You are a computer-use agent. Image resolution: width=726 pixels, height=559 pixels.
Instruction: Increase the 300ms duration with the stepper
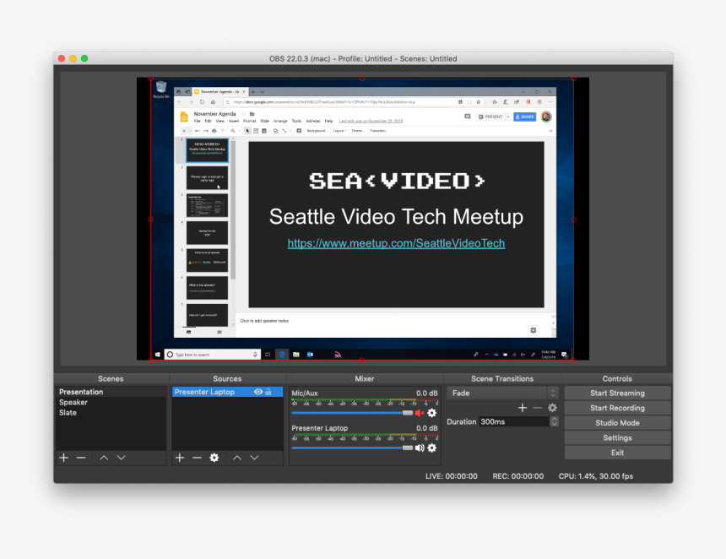(554, 418)
